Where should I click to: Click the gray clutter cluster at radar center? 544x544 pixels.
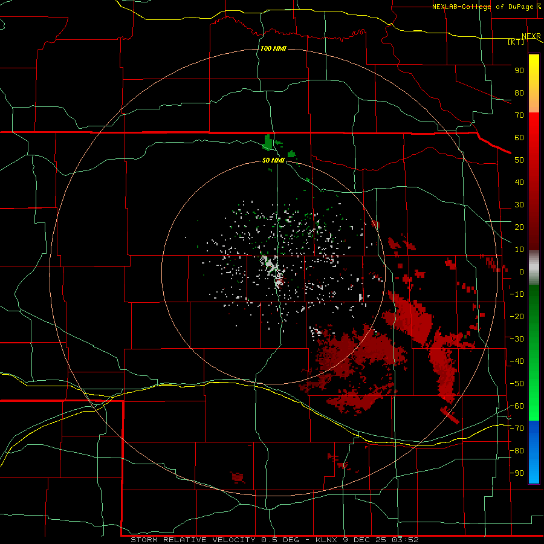pyautogui.click(x=273, y=273)
